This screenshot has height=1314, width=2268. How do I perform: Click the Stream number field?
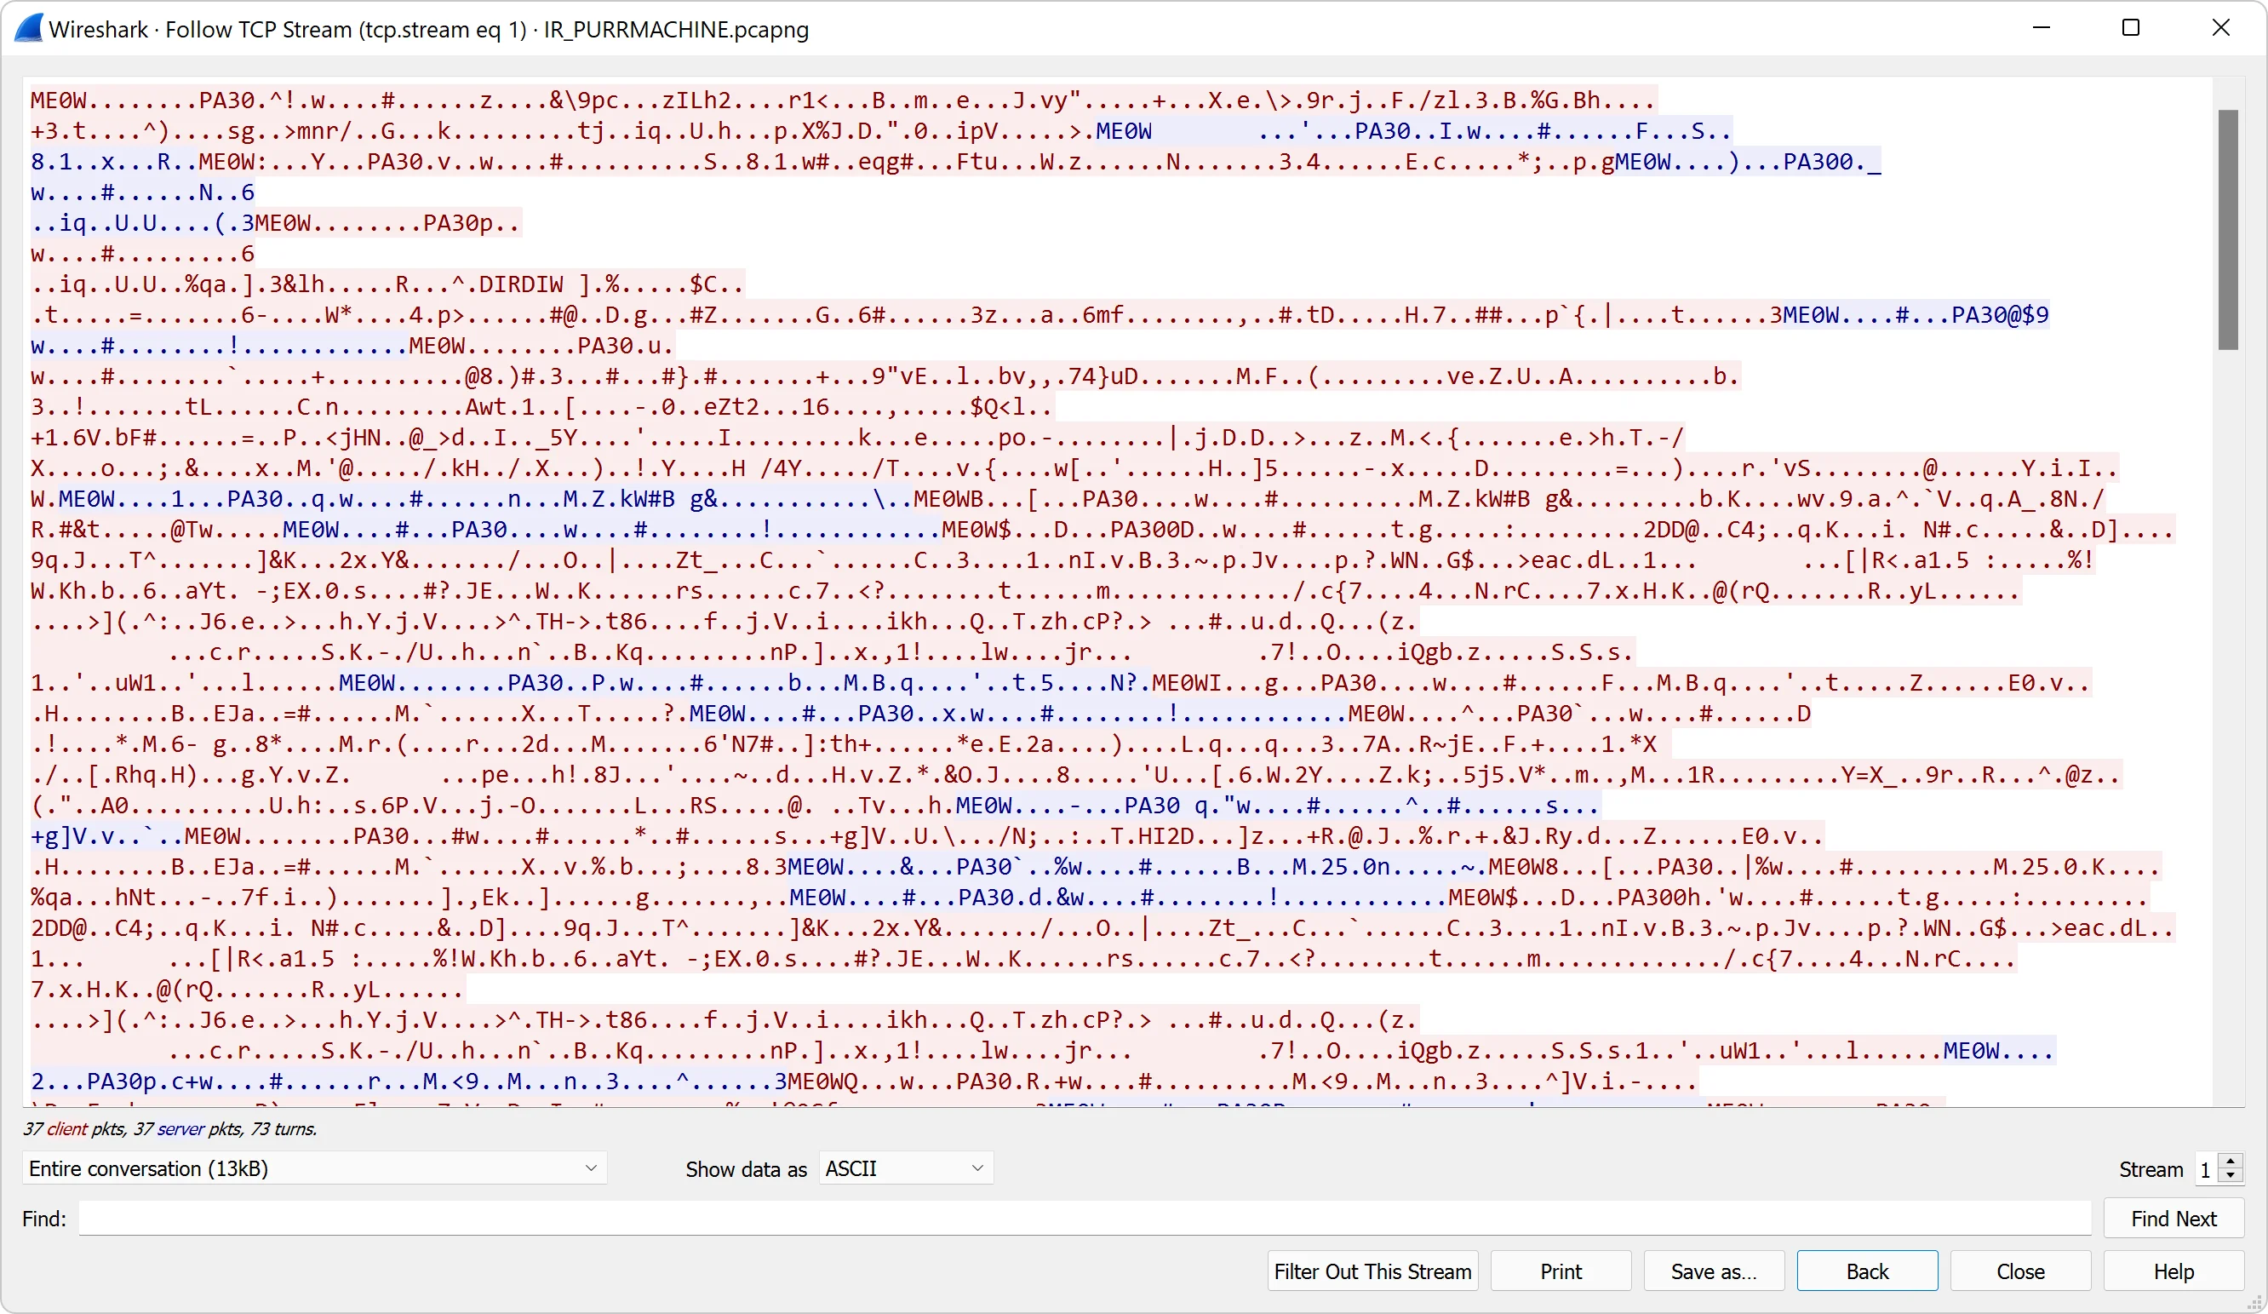[x=2207, y=1169]
